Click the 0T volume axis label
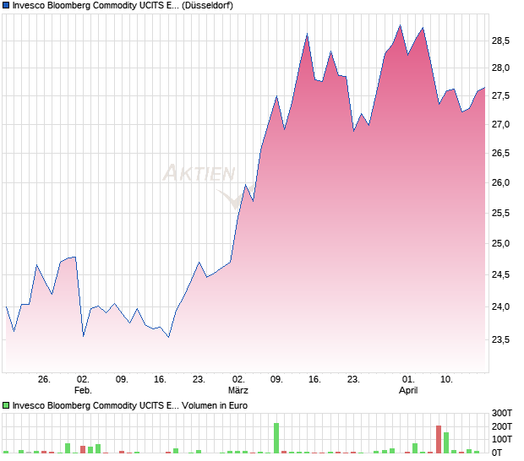Viewport: 524px width, 461px height. [497, 453]
